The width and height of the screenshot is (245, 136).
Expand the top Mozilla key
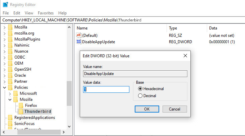[x=5, y=28]
